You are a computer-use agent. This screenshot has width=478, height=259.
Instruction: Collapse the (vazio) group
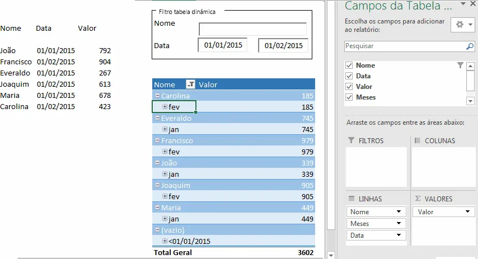pyautogui.click(x=158, y=230)
